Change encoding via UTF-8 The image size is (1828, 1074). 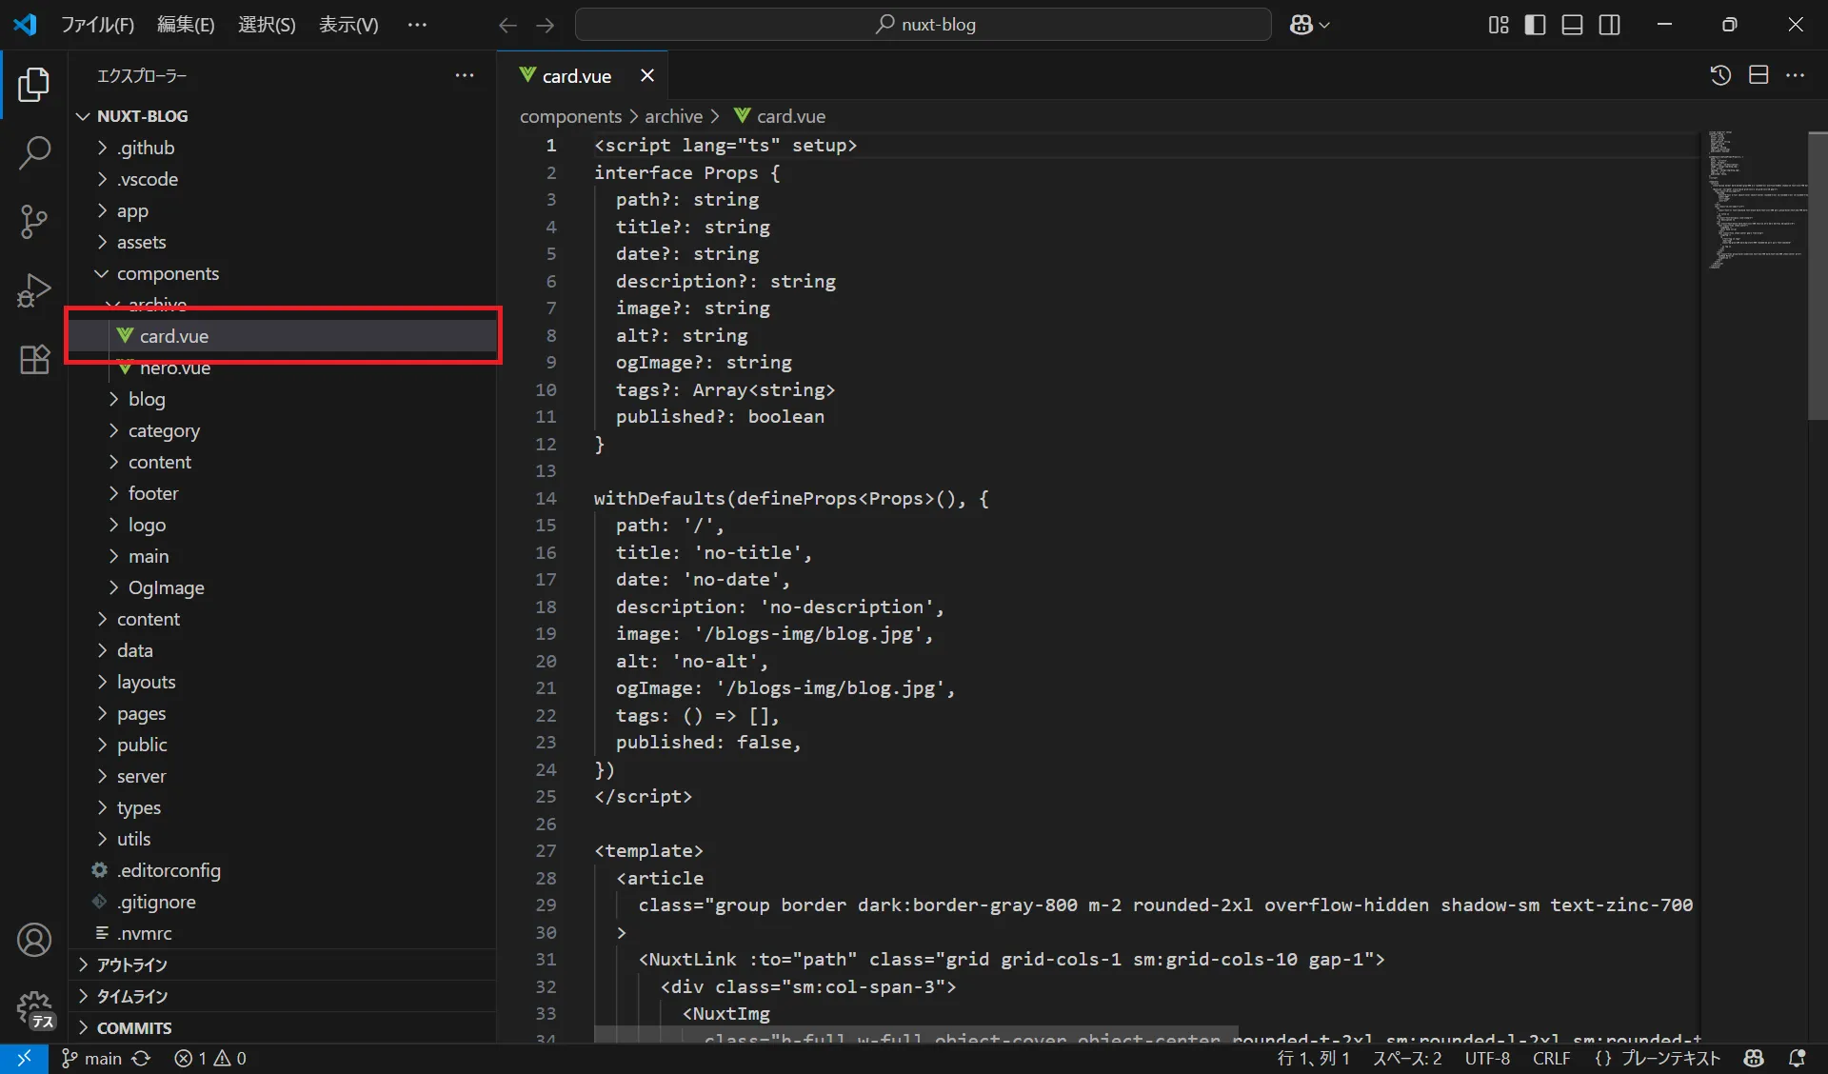1487,1058
